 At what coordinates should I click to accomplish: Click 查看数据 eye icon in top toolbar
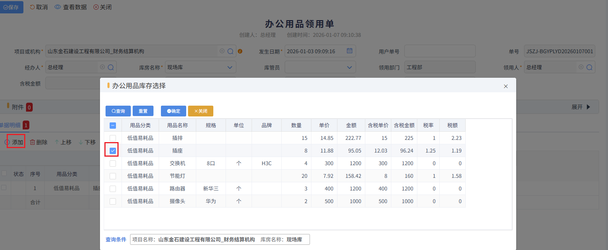click(58, 7)
